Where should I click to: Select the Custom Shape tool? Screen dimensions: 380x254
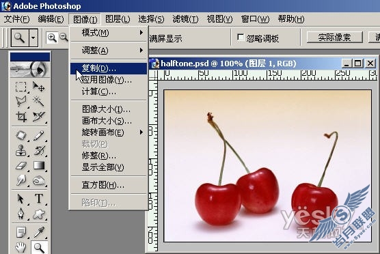coord(38,214)
